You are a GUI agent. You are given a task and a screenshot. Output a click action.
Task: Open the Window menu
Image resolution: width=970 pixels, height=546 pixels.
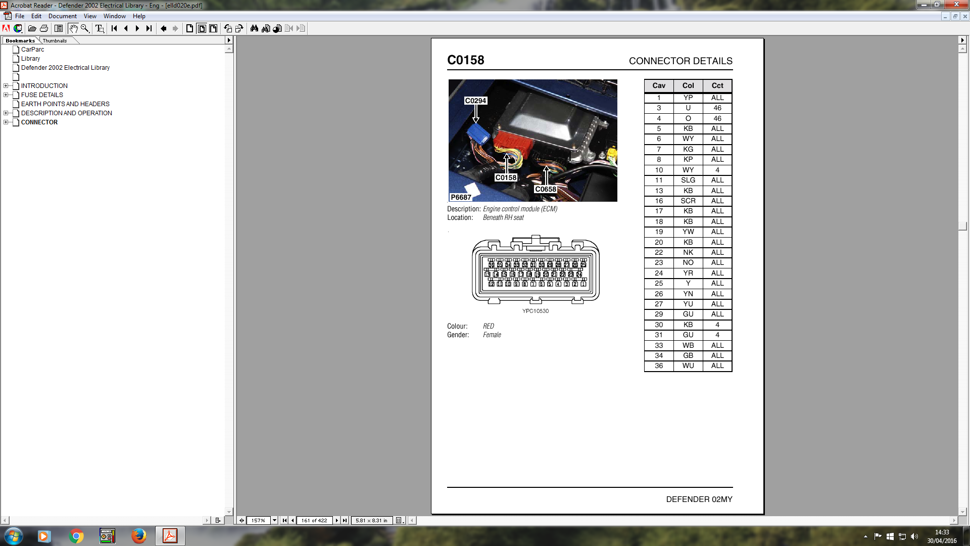pos(115,16)
